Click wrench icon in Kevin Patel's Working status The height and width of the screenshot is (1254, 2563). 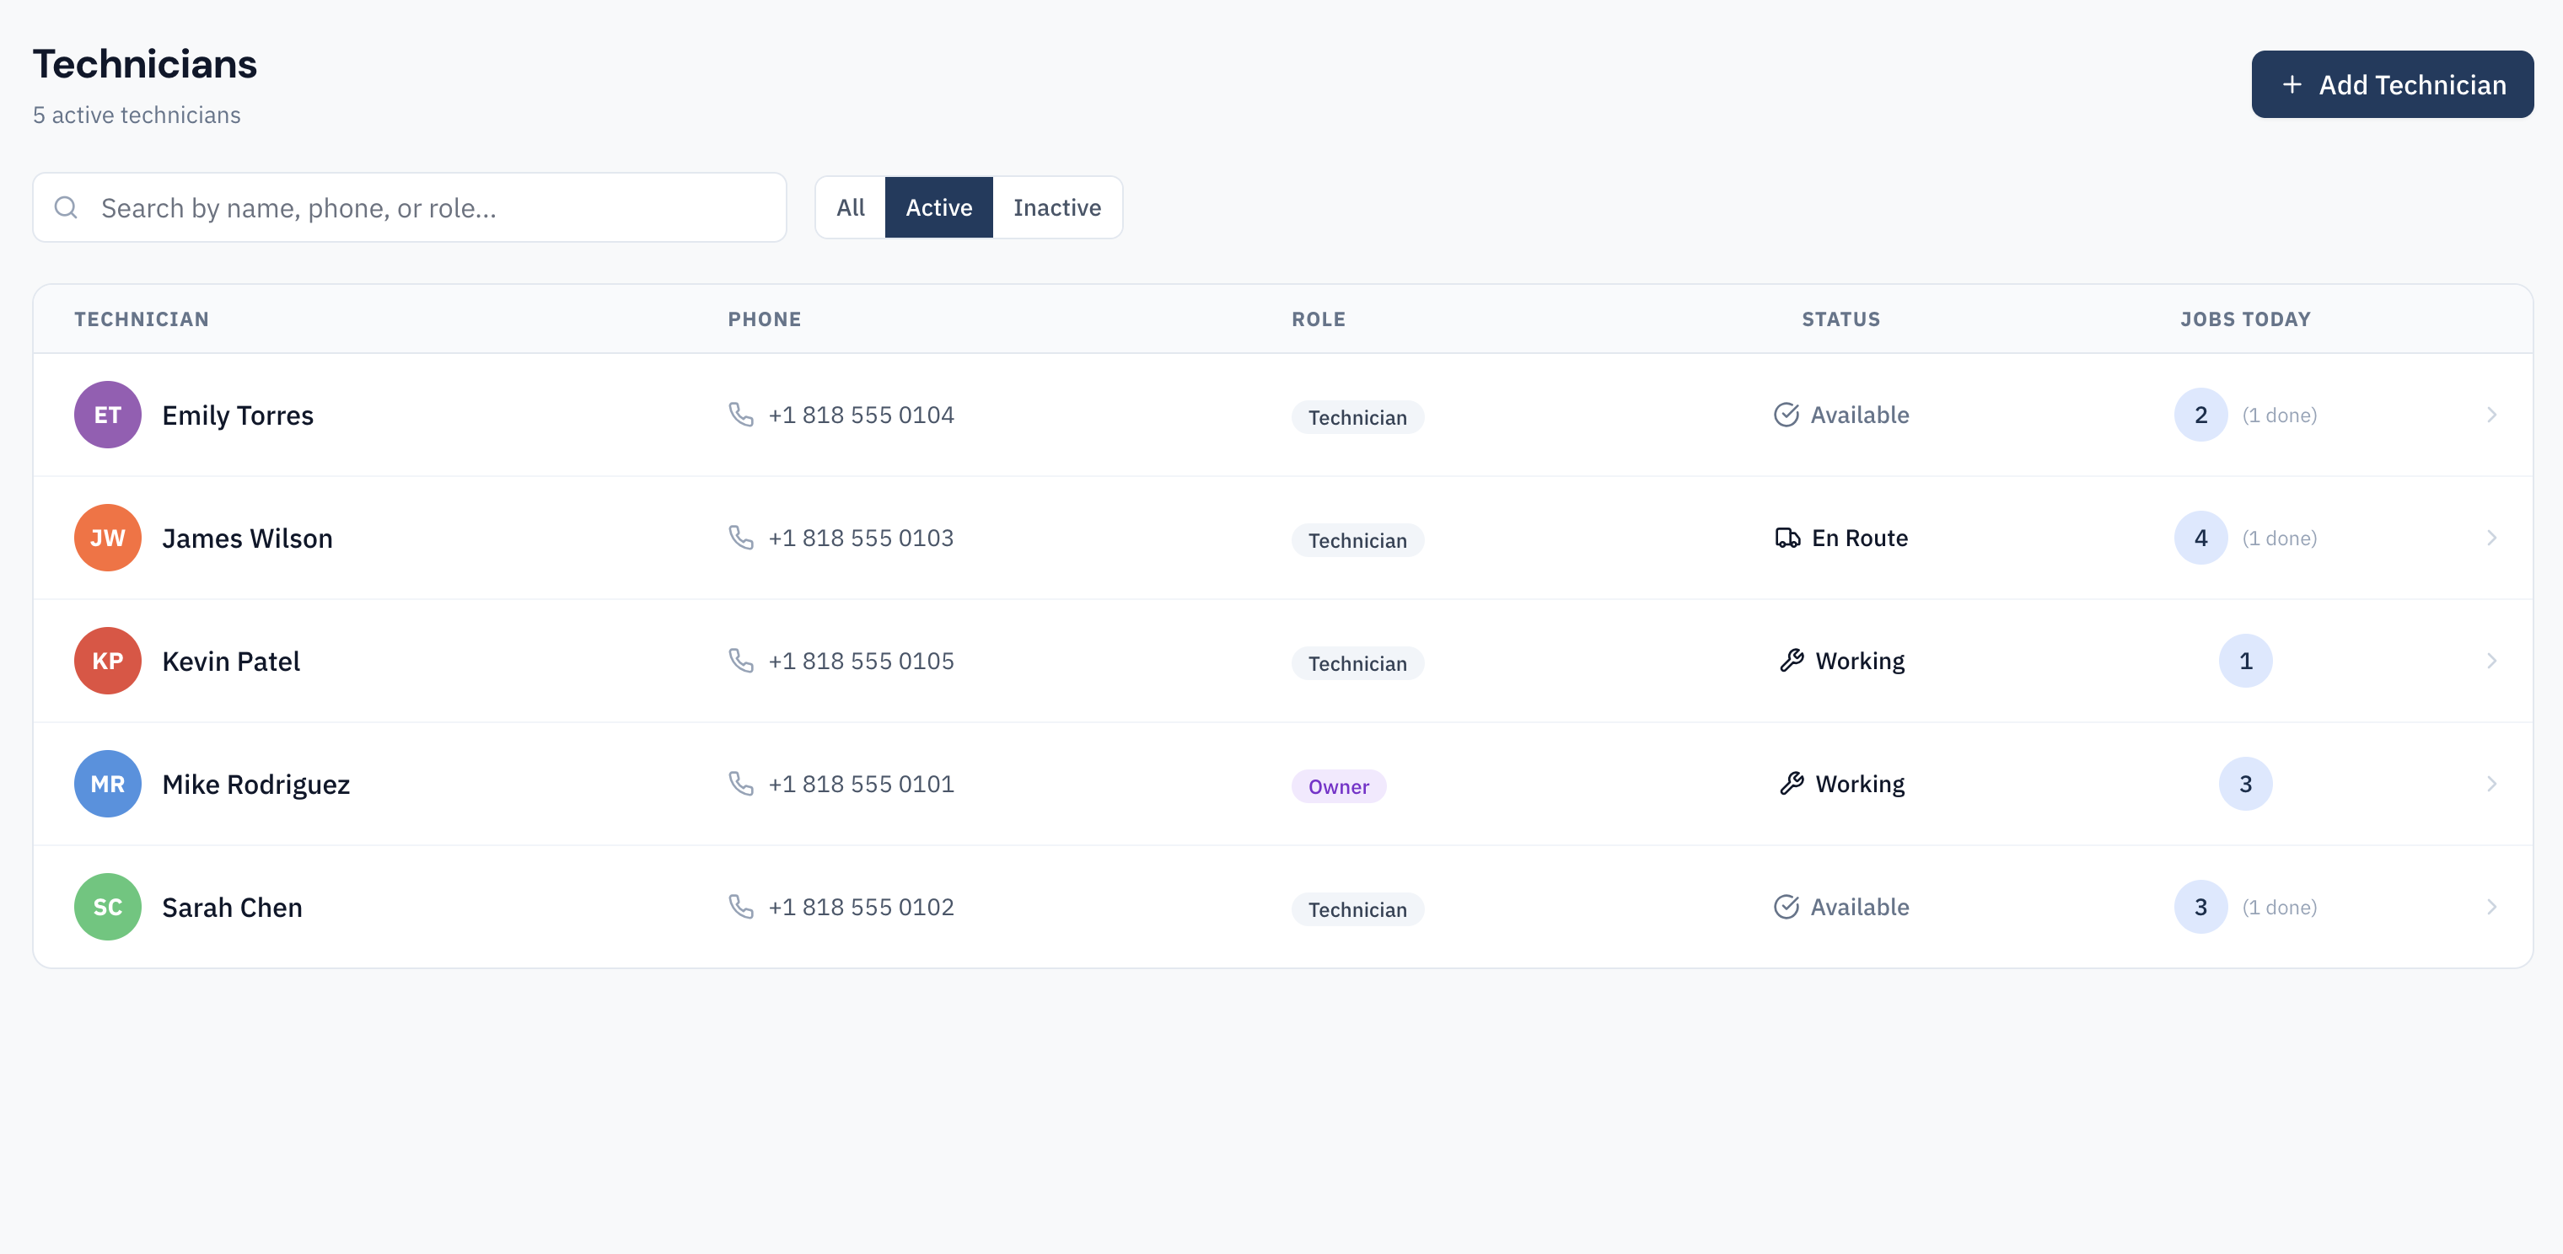point(1791,661)
